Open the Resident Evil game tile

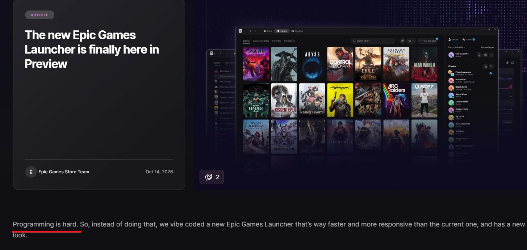pos(284,100)
